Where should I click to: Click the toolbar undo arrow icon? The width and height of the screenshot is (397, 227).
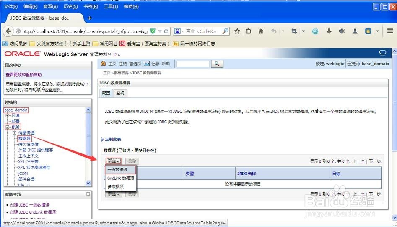274,31
